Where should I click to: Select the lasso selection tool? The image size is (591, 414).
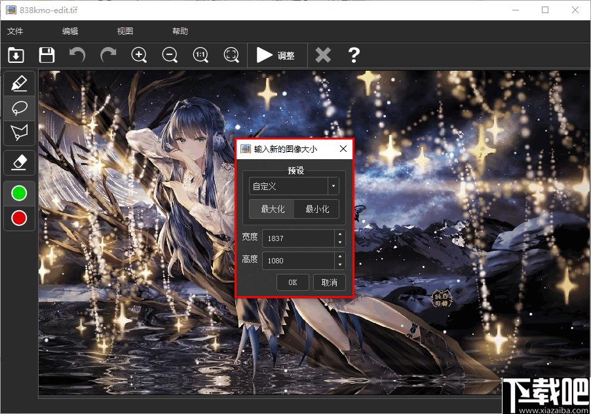pyautogui.click(x=19, y=107)
